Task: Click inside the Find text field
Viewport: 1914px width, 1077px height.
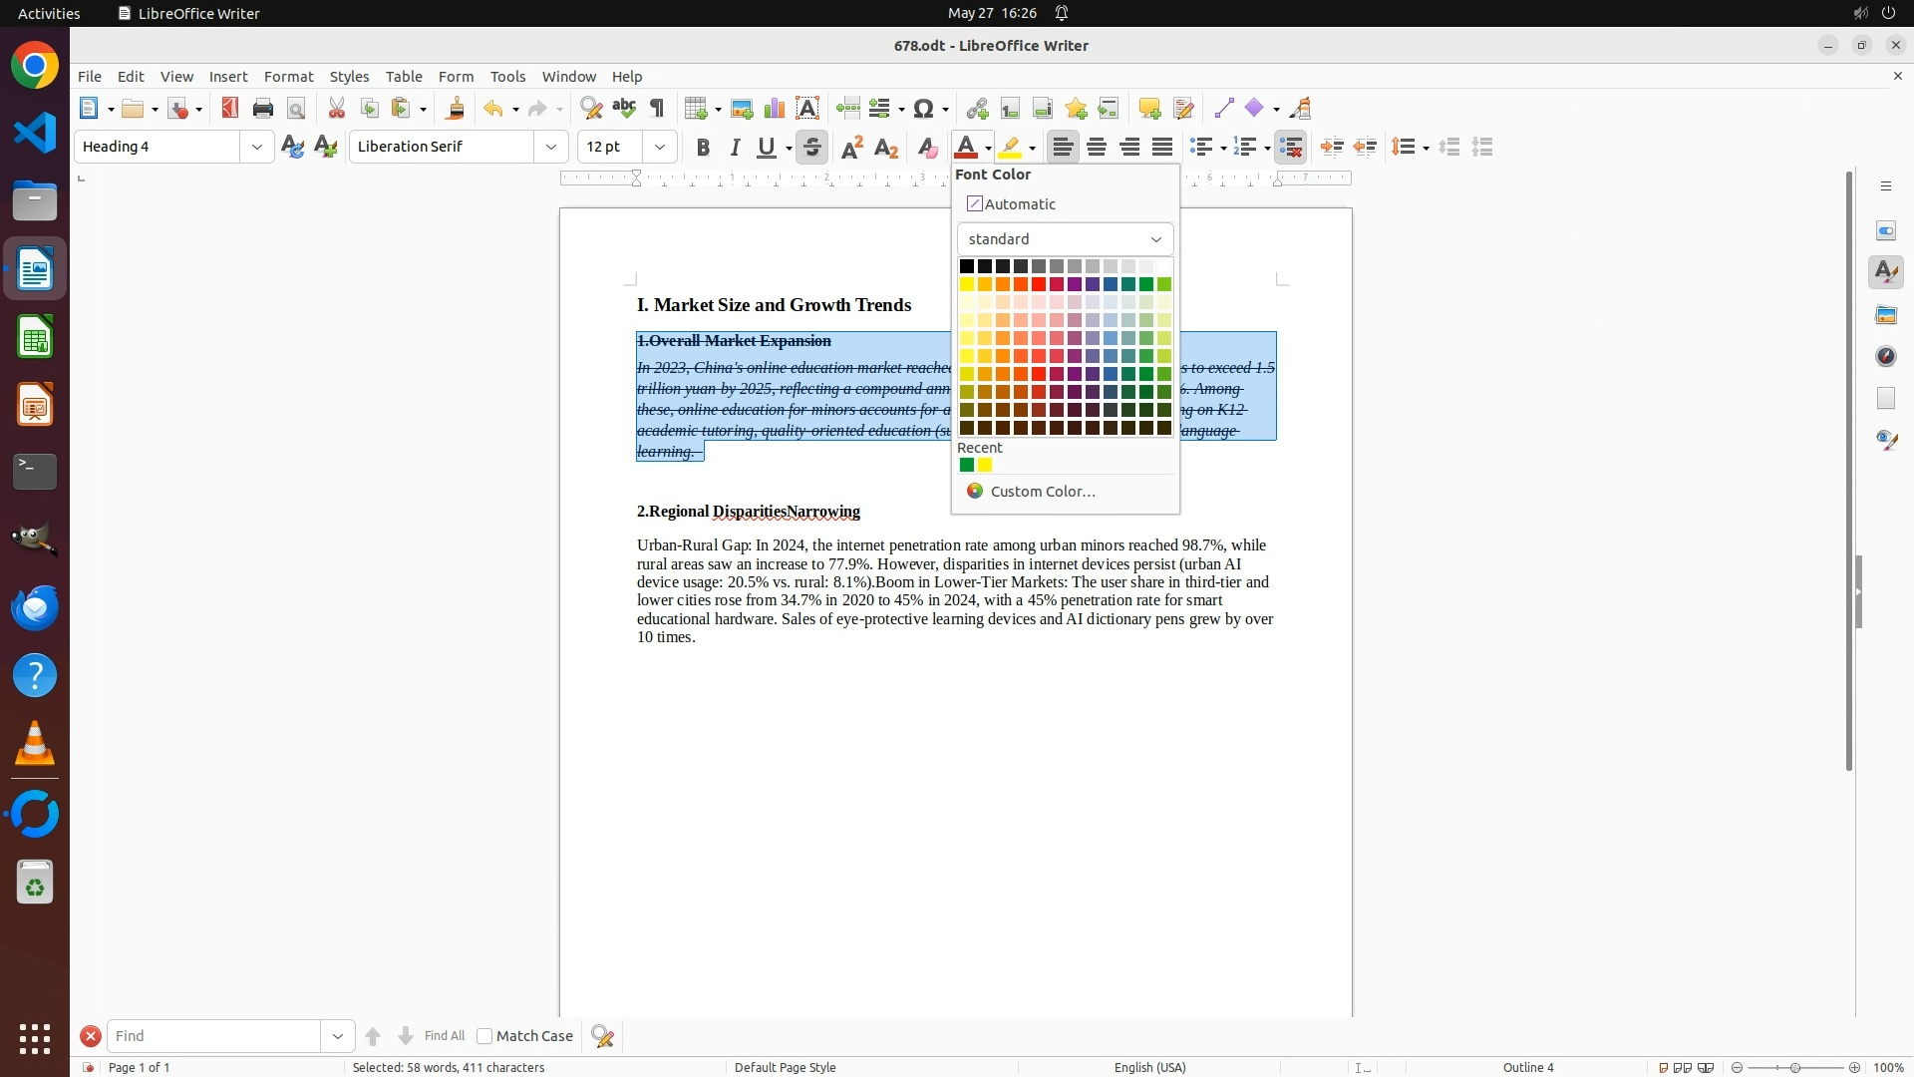Action: tap(213, 1036)
